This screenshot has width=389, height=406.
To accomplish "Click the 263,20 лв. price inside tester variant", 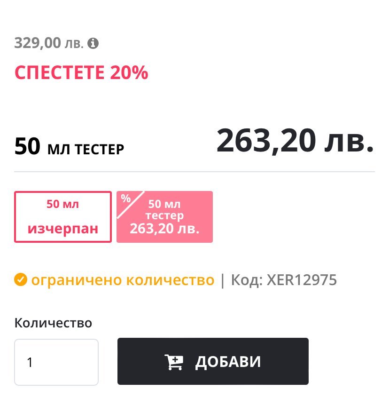I will click(164, 229).
